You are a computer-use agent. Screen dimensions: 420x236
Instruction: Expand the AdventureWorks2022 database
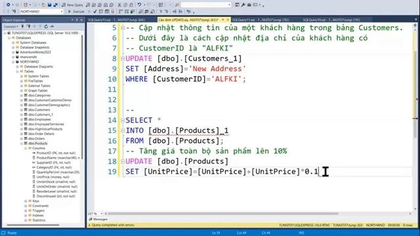[x=13, y=52]
